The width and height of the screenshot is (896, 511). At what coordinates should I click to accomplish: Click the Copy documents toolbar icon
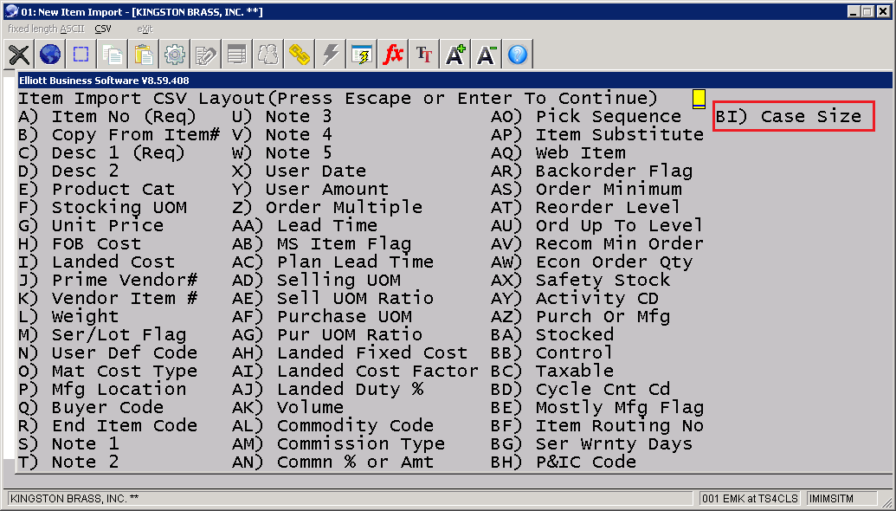click(113, 55)
